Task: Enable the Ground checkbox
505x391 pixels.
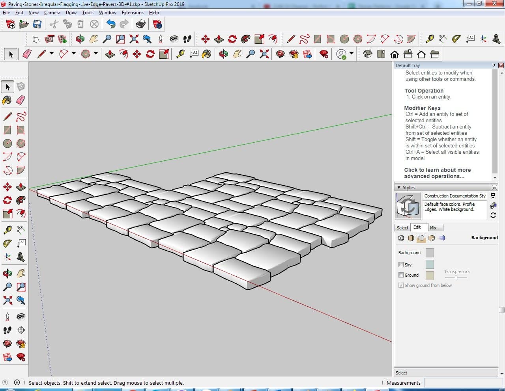Action: point(401,275)
